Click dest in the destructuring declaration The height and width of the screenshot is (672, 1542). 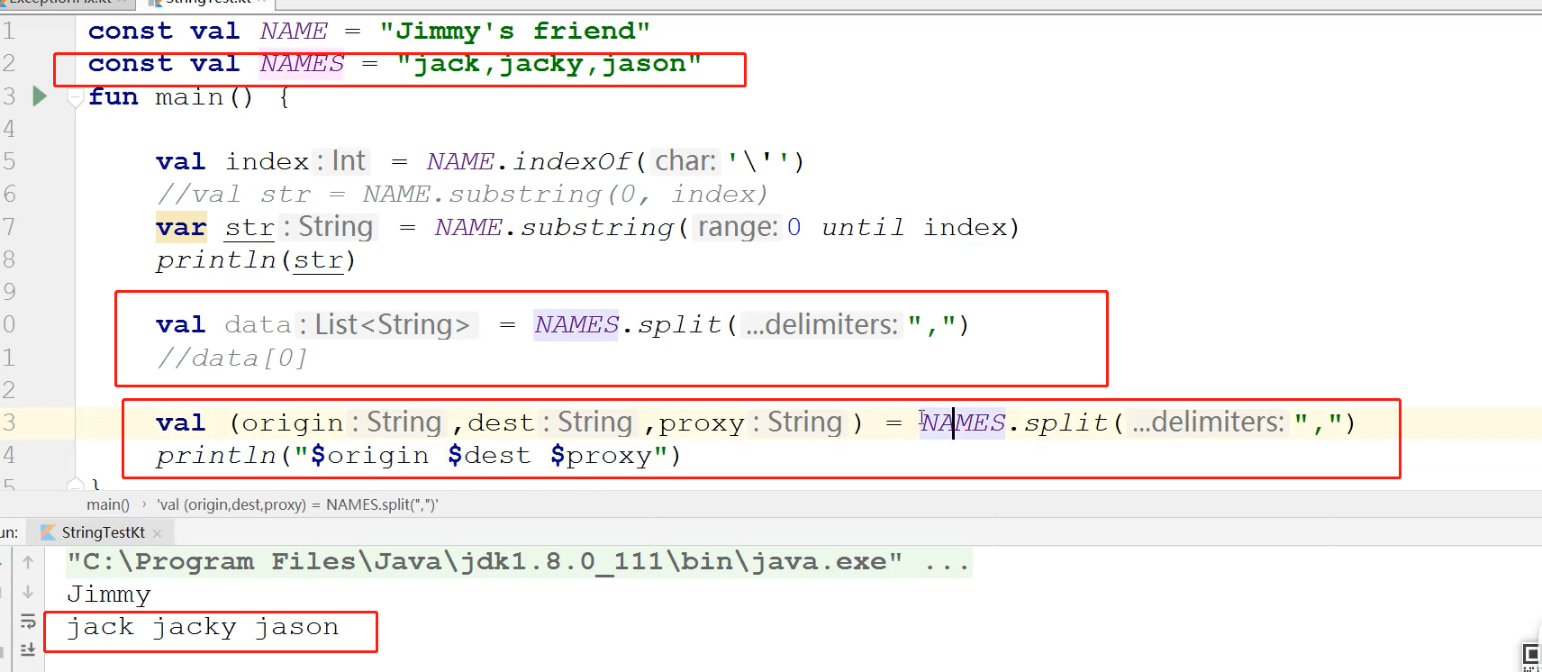[501, 422]
